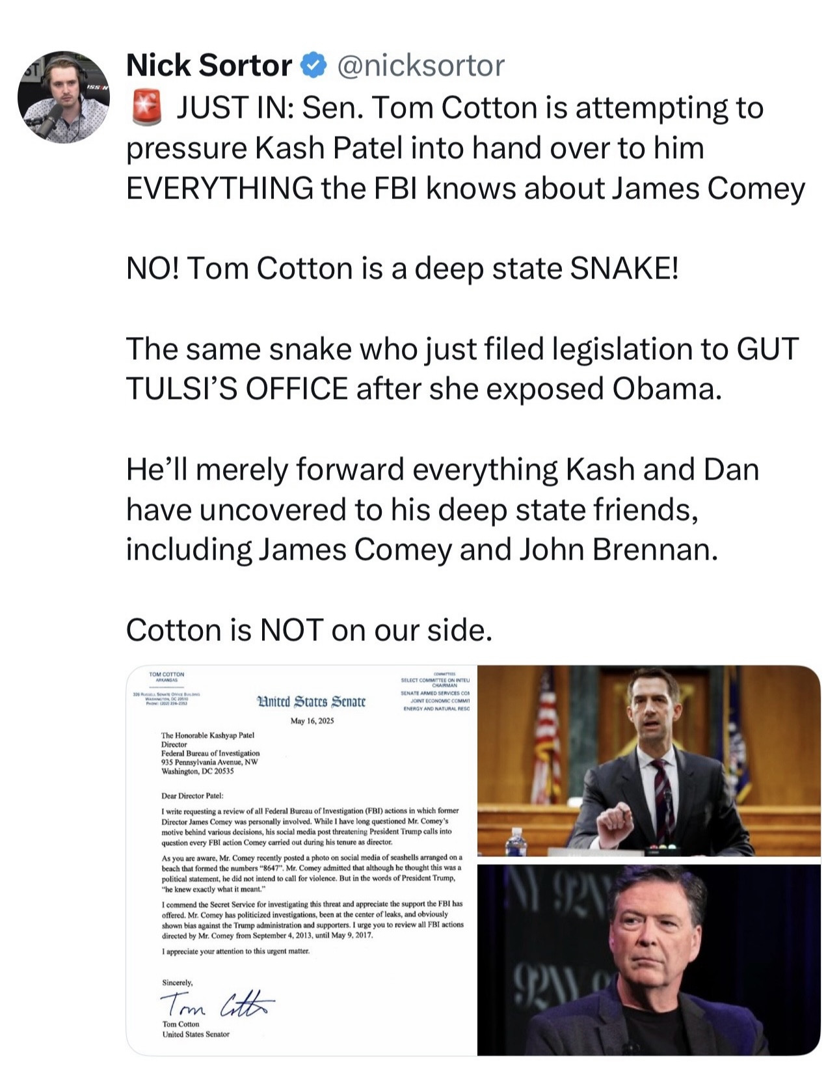Open the Nick Sortor display name
The image size is (839, 1088).
click(209, 66)
